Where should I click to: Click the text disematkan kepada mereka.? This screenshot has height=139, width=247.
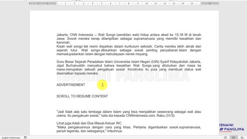point(77,73)
